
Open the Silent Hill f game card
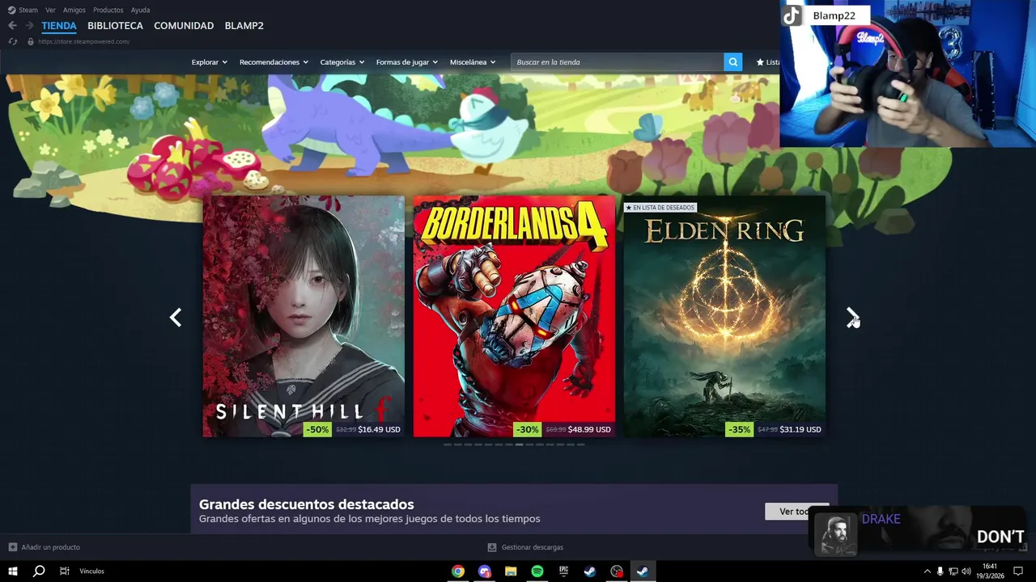point(304,316)
